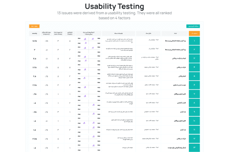Select the severity value "۳.۷۵" in issue row 12
This screenshot has height=152, width=229.
point(34,139)
